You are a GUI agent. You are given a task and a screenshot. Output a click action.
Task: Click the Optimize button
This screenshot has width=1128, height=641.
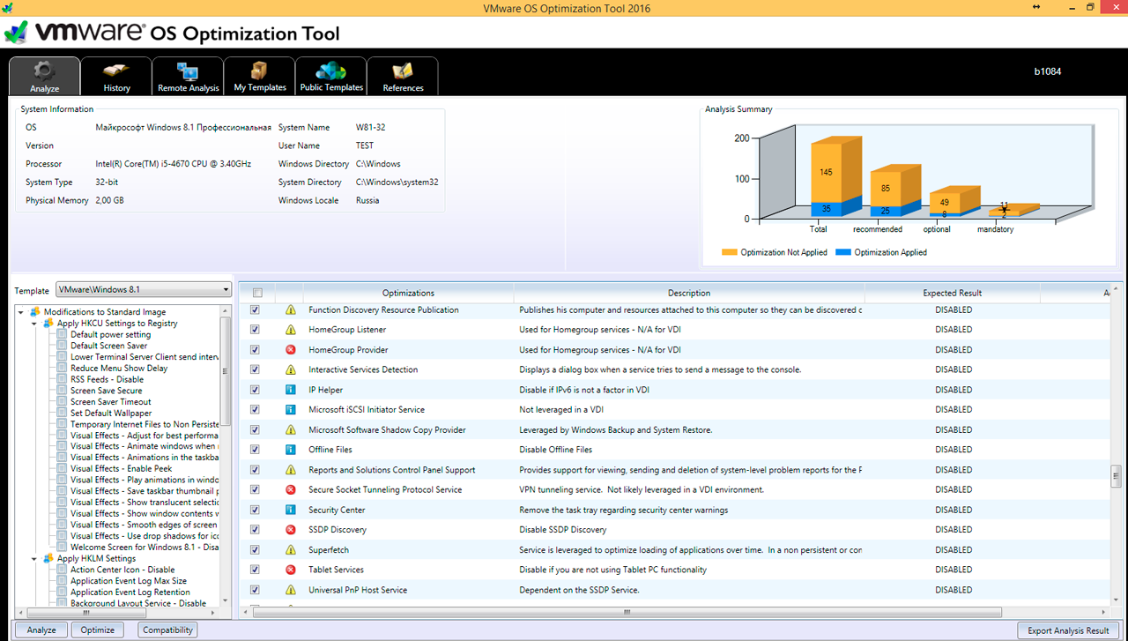click(97, 630)
